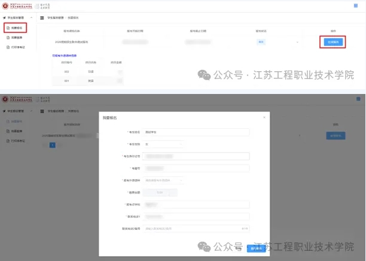The width and height of the screenshot is (366, 261).
Task: Select 我要报名 sidebar item on undimmed page
Action: pos(15,28)
